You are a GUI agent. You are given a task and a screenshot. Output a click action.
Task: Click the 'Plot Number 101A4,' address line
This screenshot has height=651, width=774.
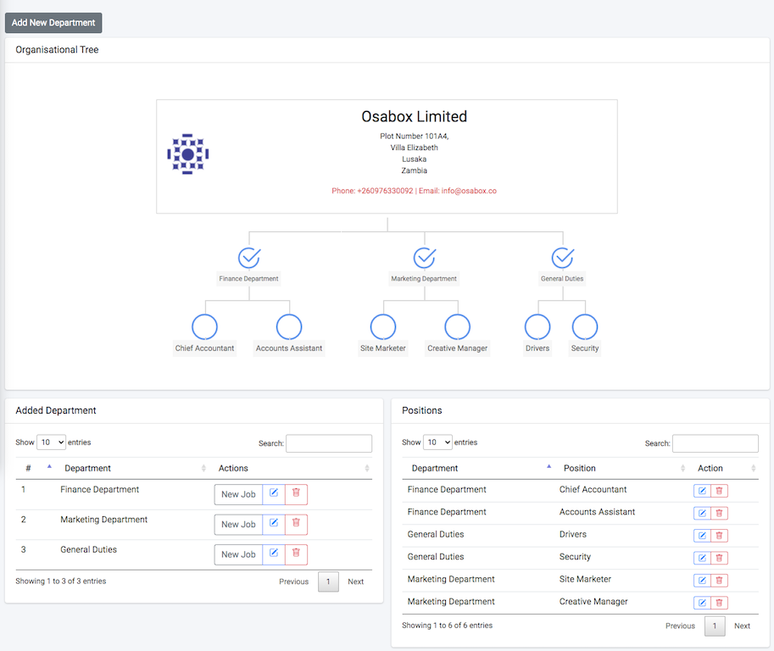[415, 136]
